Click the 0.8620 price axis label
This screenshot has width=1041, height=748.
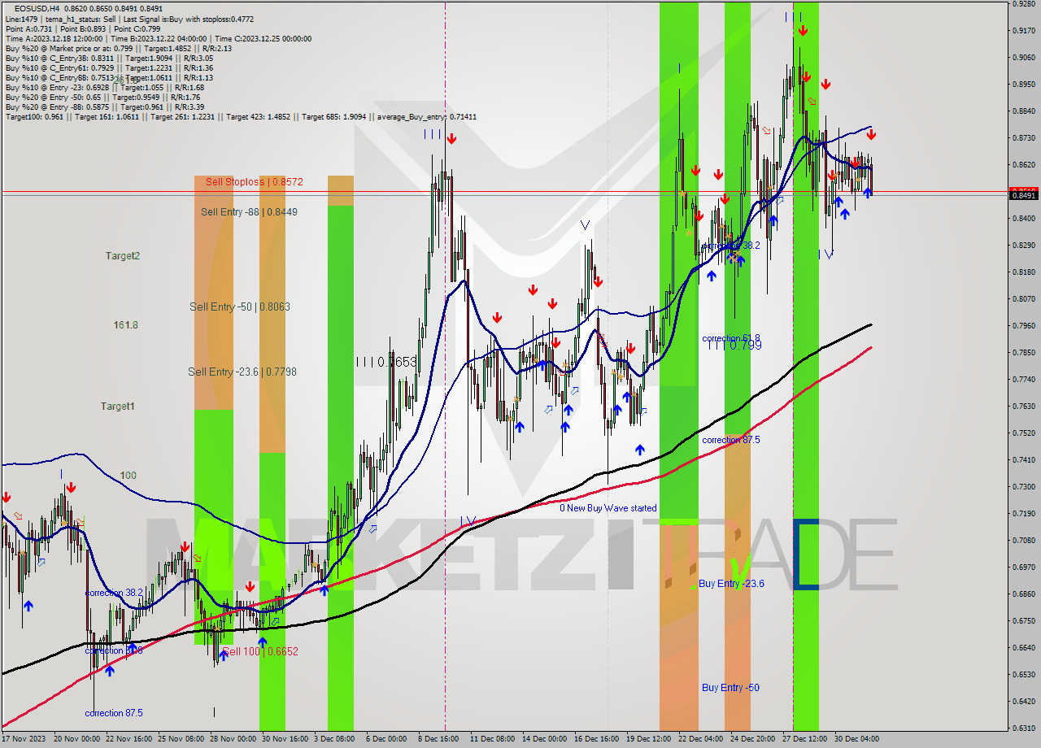[x=1023, y=165]
